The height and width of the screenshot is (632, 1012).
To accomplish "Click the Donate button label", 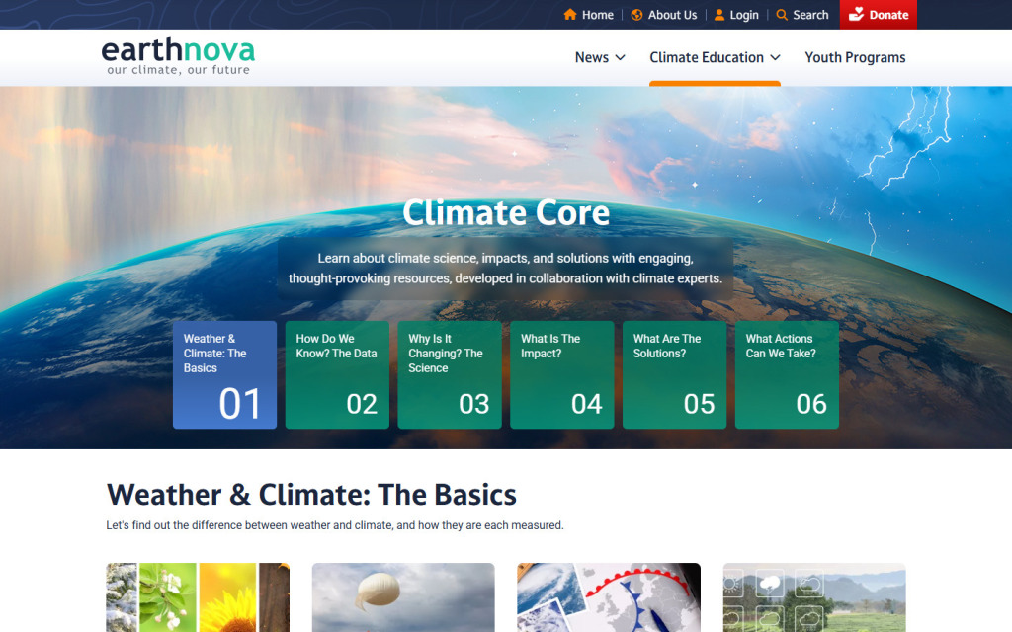I will (888, 15).
